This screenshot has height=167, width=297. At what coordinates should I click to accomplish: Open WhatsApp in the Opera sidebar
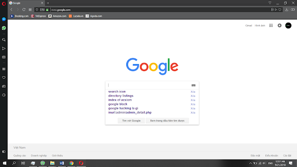pyautogui.click(x=4, y=28)
